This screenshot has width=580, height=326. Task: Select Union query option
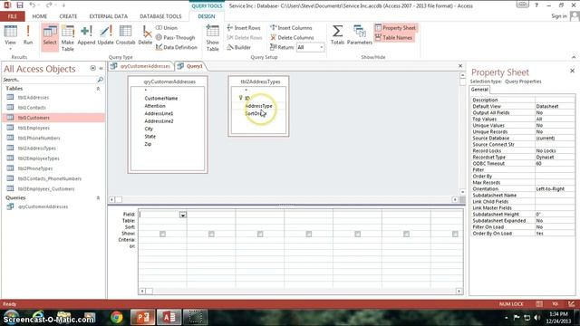[x=167, y=28]
